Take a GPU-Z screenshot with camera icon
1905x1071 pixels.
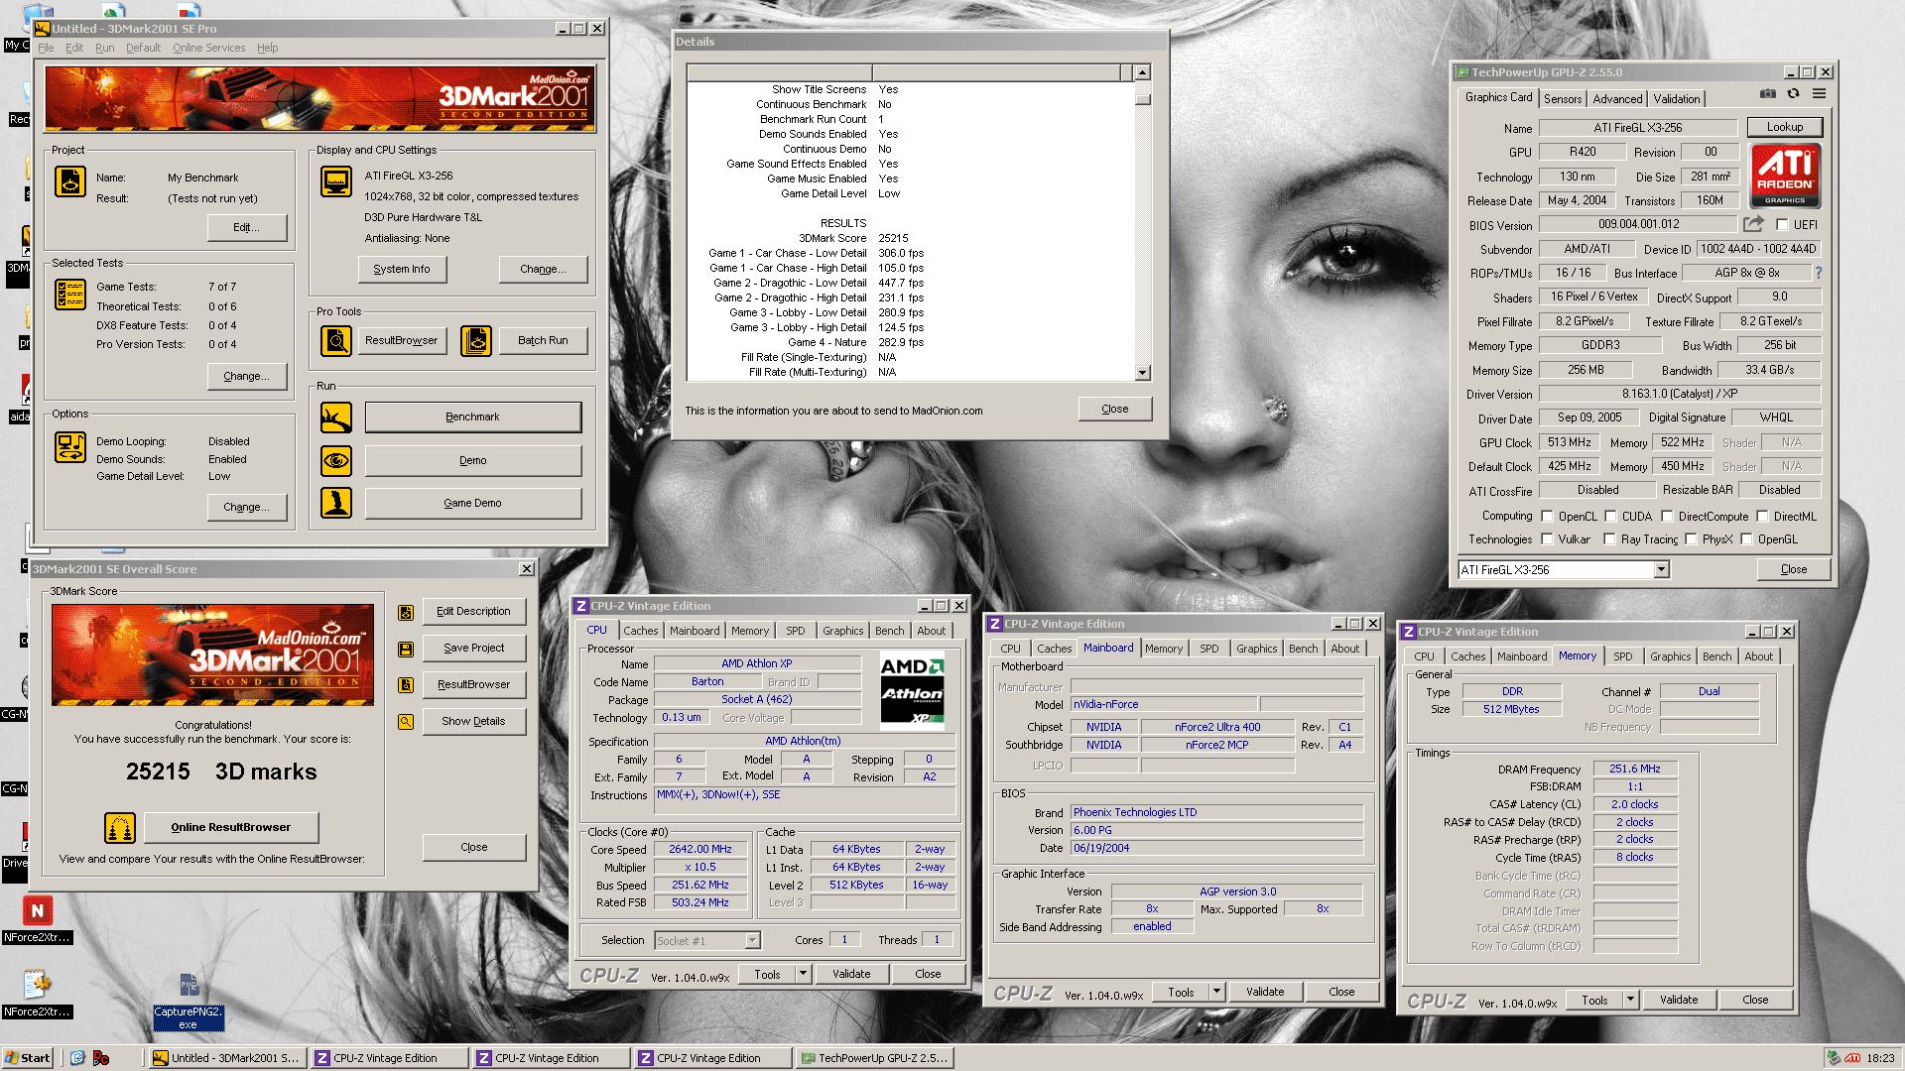pyautogui.click(x=1768, y=93)
